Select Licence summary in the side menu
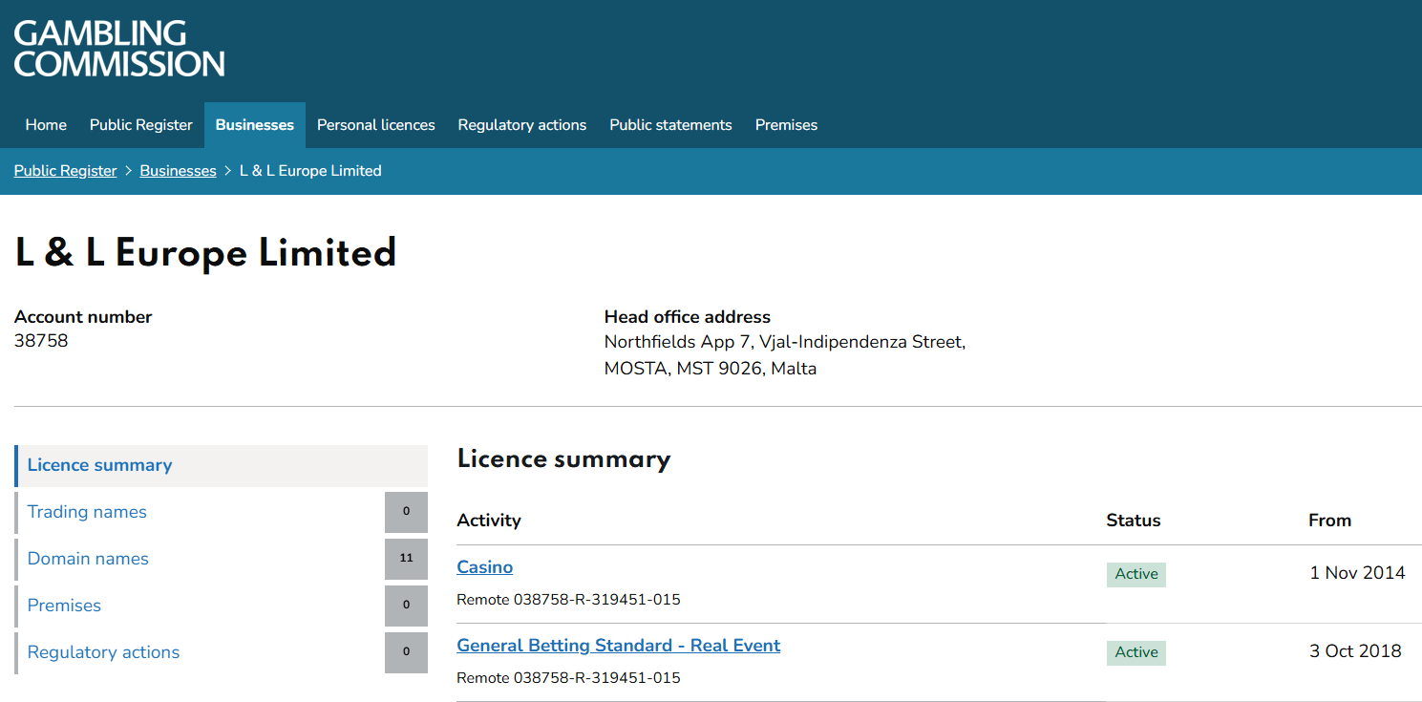Screen dimensions: 1422x702 coord(221,466)
